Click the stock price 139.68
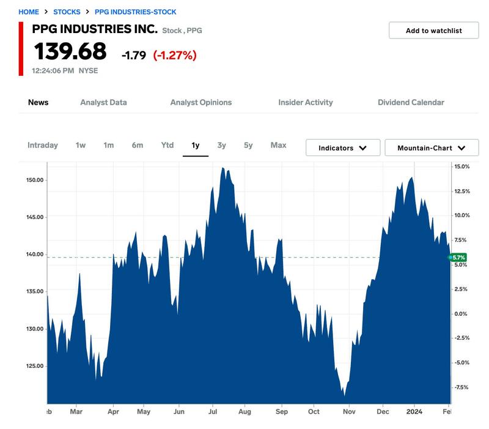 point(70,51)
